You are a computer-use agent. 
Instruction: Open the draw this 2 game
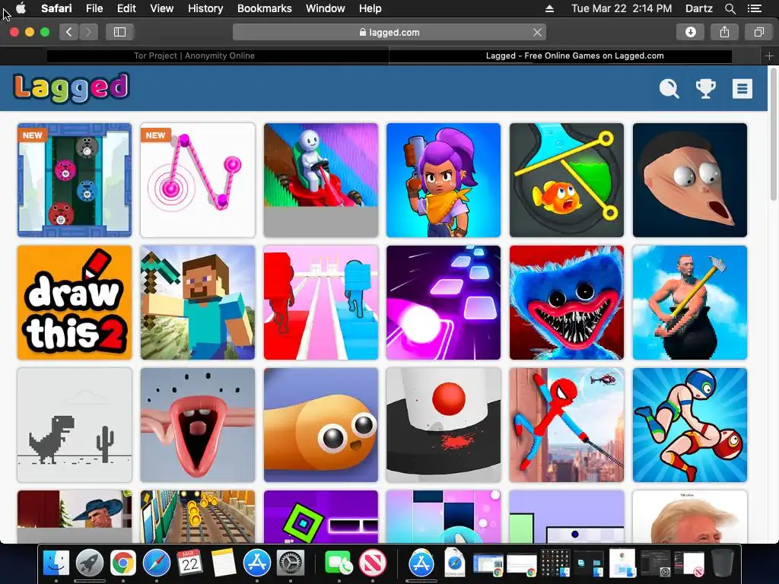tap(75, 303)
